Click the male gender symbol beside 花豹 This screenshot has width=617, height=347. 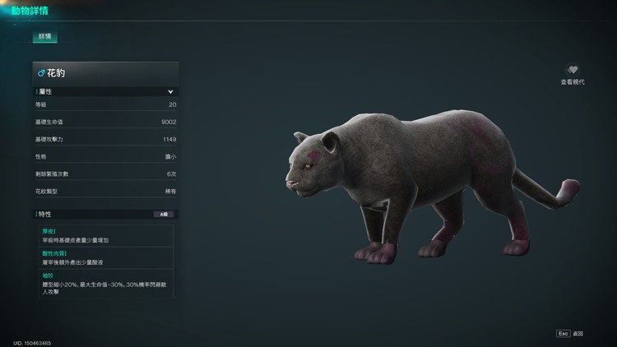click(x=41, y=73)
